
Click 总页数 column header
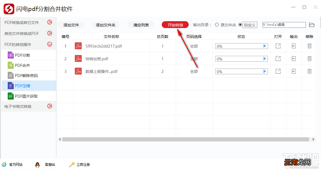[x=163, y=37]
